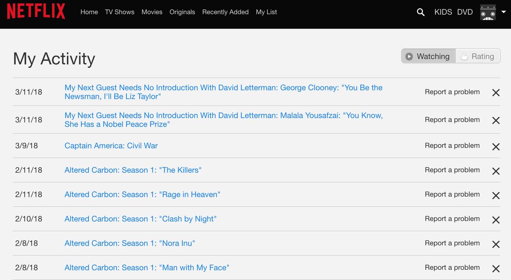Click the play icon inside the Watching button
This screenshot has width=511, height=280.
[x=408, y=56]
